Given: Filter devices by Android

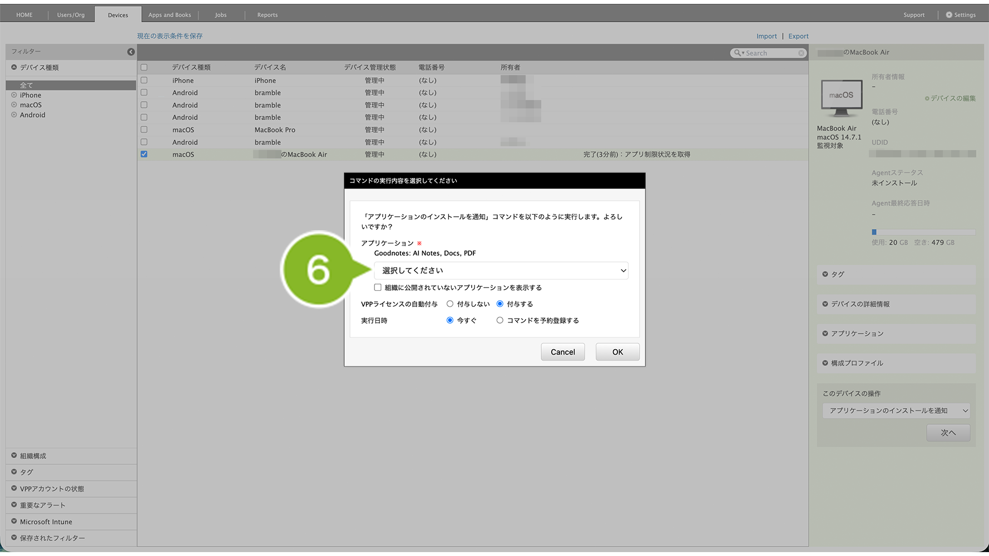Looking at the screenshot, I should (x=33, y=115).
